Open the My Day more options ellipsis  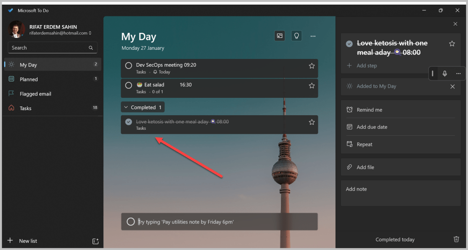coord(313,36)
